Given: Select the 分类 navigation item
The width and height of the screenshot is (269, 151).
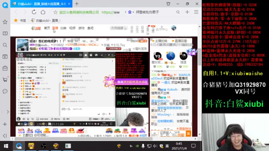Looking at the screenshot, I should point(63,28).
